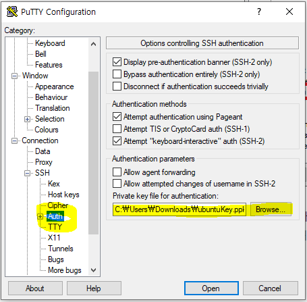This screenshot has width=307, height=302.
Task: Close the PuTTY Configuration window
Action: coord(289,11)
